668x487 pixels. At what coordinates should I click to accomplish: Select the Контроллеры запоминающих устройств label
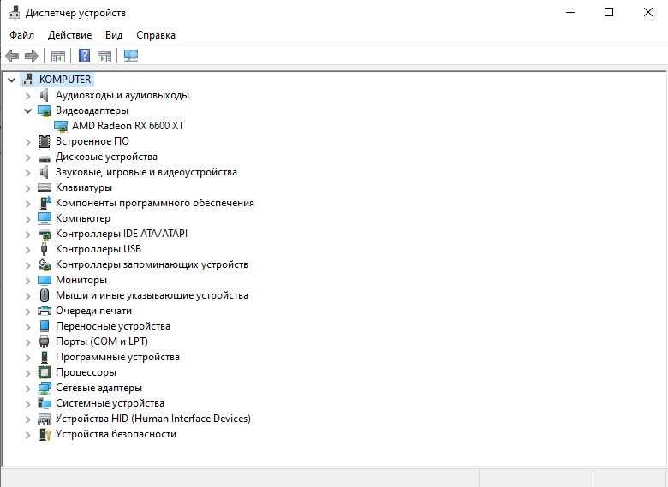(x=152, y=264)
